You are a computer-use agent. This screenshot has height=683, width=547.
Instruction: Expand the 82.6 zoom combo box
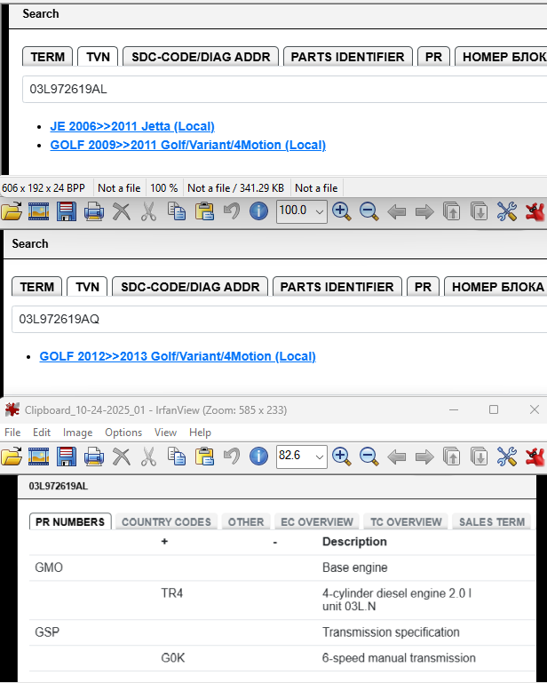tap(319, 457)
